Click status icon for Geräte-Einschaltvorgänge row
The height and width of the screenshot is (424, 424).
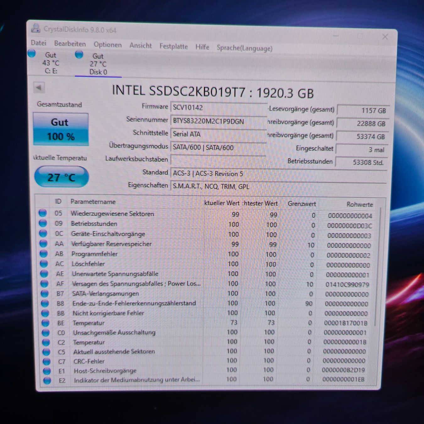pyautogui.click(x=43, y=233)
